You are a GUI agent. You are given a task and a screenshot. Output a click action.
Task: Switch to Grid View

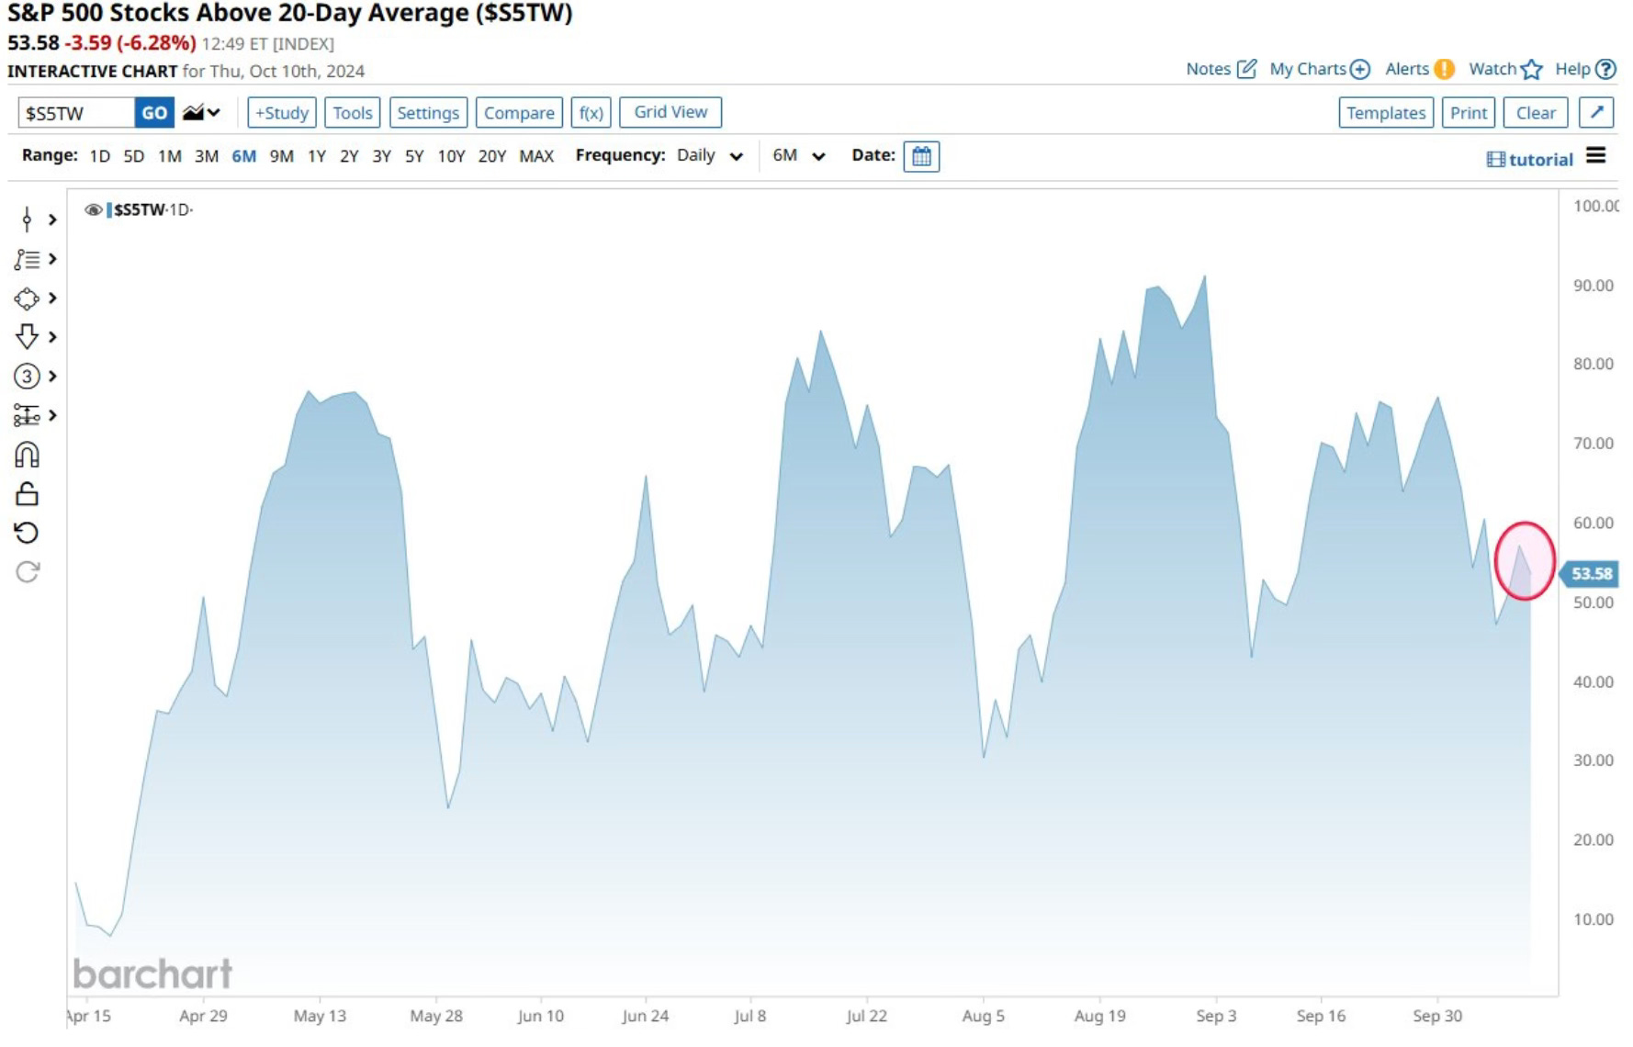[x=670, y=112]
